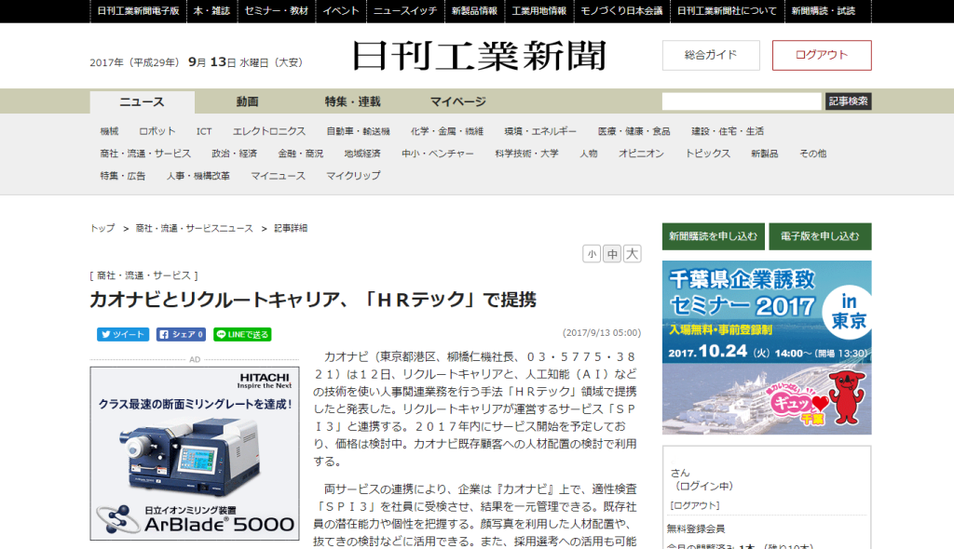Screen dimensions: 954x549
Task: Set text size to medium (中)
Action: [x=612, y=253]
